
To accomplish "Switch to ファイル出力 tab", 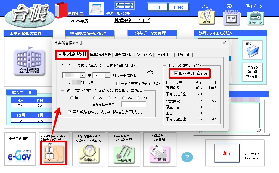I will click(164, 55).
